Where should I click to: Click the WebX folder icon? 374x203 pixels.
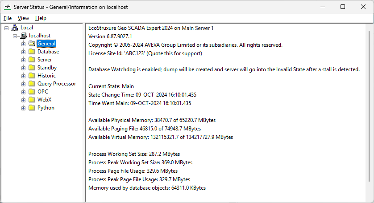click(x=32, y=100)
